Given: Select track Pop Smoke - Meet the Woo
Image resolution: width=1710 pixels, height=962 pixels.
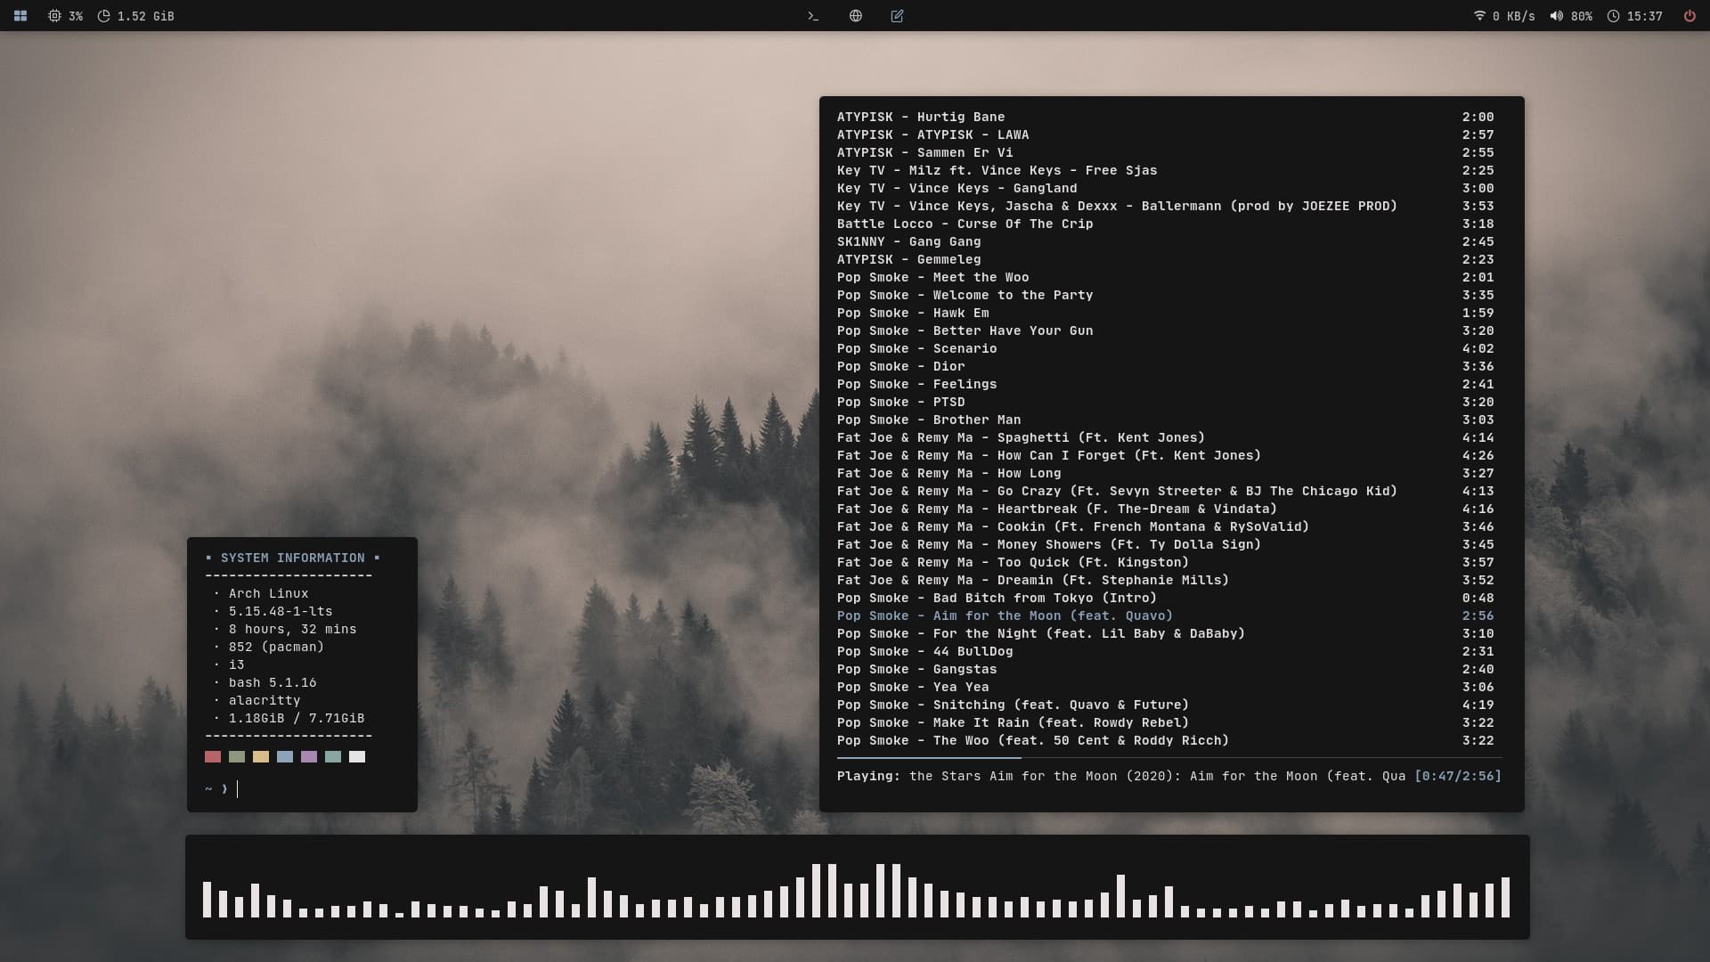Looking at the screenshot, I should pos(1166,277).
